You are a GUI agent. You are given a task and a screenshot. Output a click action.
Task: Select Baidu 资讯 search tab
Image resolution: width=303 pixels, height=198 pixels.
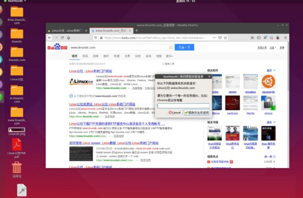point(85,56)
